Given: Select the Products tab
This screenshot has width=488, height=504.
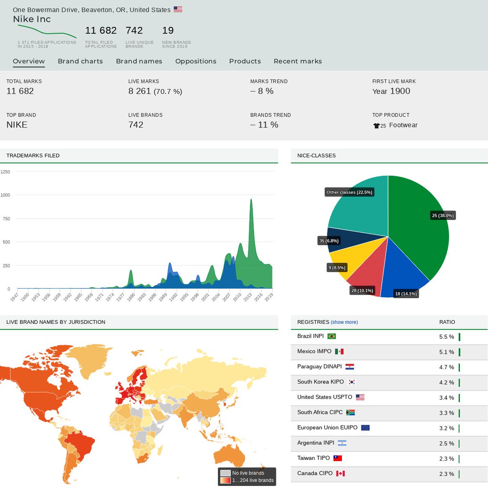Looking at the screenshot, I should pos(245,61).
